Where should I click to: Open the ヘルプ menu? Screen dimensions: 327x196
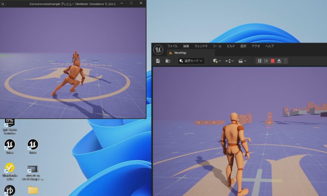(269, 46)
